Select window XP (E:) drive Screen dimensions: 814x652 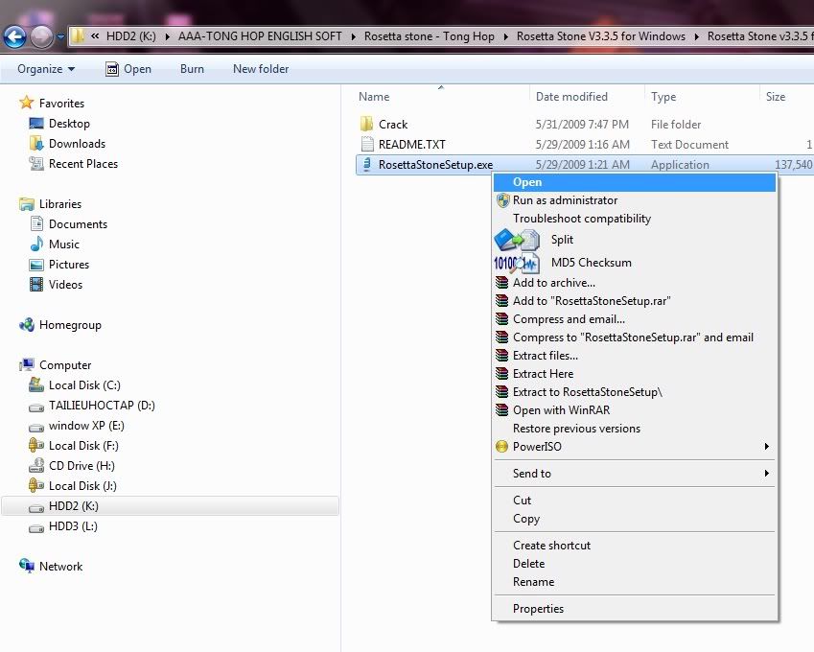(86, 426)
